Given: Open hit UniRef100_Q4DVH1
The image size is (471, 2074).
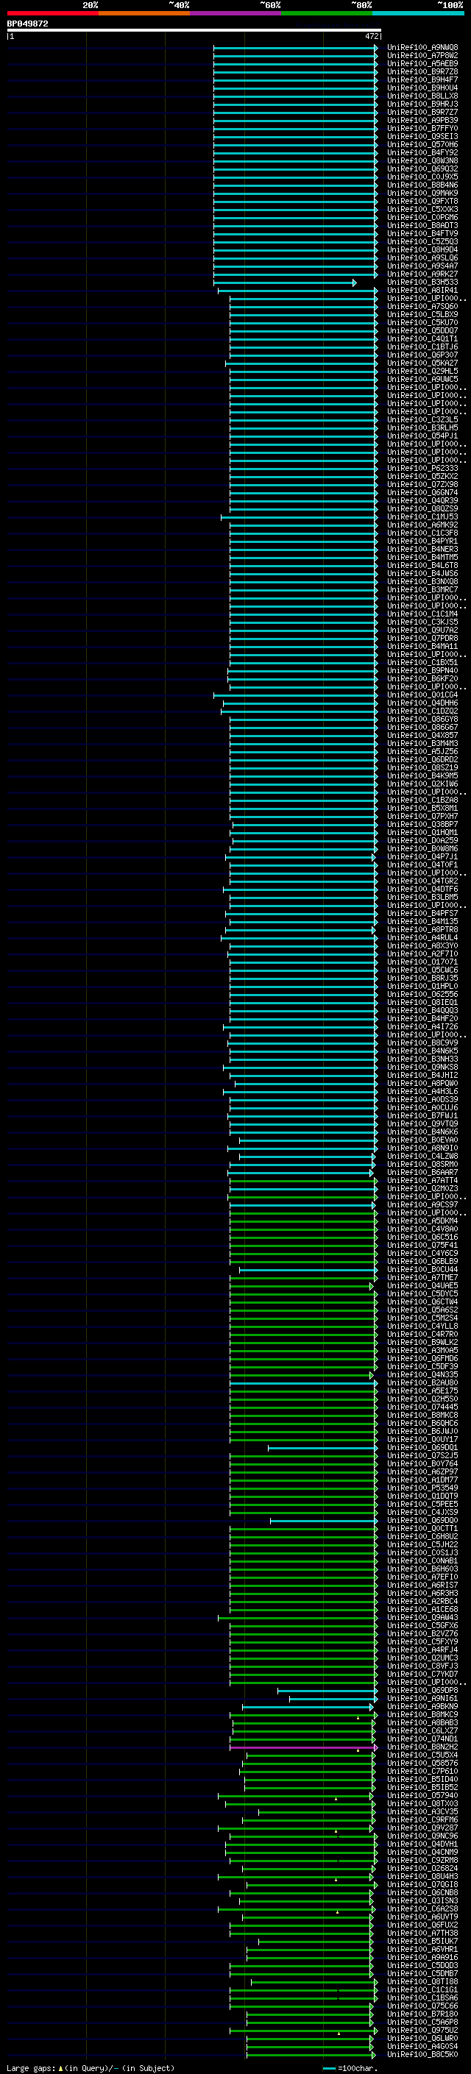Looking at the screenshot, I should point(422,1844).
